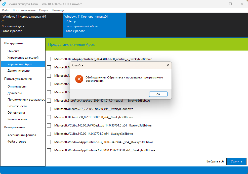Check WindowsAppRuntime.1.4 package checkbox
Viewport: 248px width, 174px height.
pyautogui.click(x=49, y=150)
